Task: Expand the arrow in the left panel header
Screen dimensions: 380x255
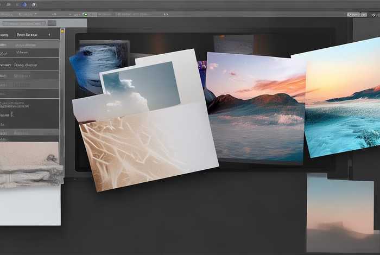Action: coord(49,35)
